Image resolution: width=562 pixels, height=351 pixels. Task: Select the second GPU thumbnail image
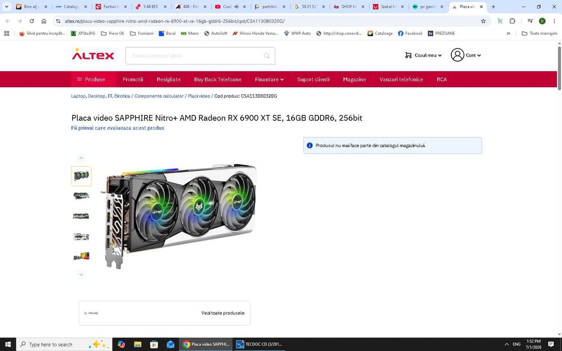81,196
